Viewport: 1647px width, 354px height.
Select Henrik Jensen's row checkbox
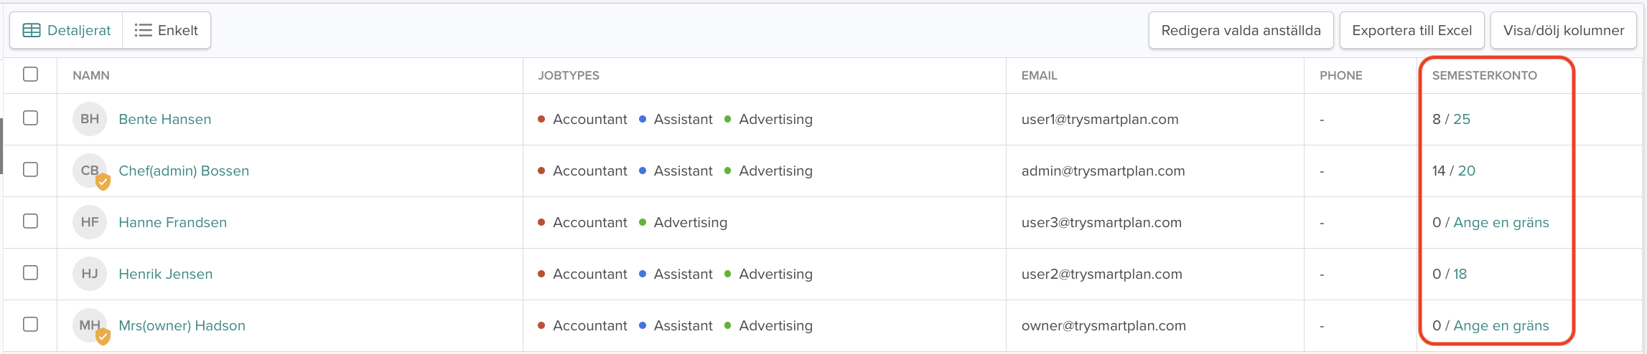click(30, 272)
